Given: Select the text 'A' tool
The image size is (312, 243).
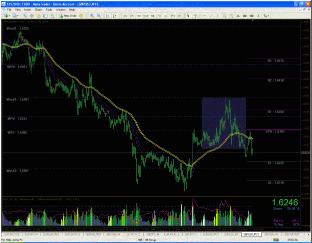Looking at the screenshot, I should point(258,15).
